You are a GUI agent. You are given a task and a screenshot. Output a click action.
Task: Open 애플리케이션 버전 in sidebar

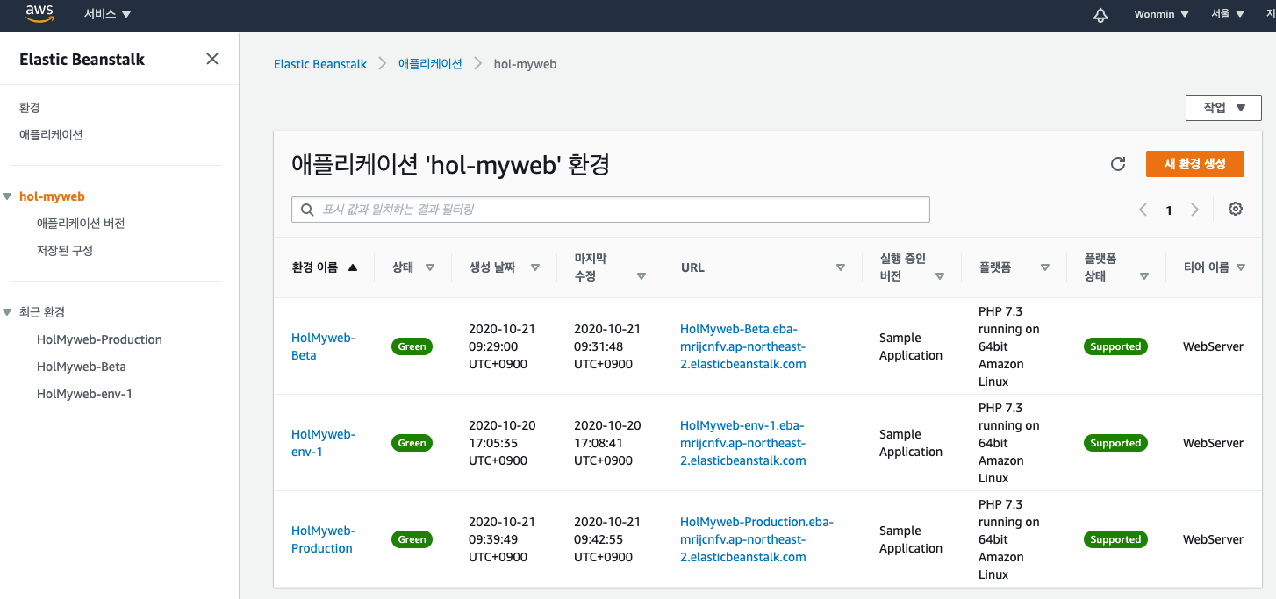81,223
